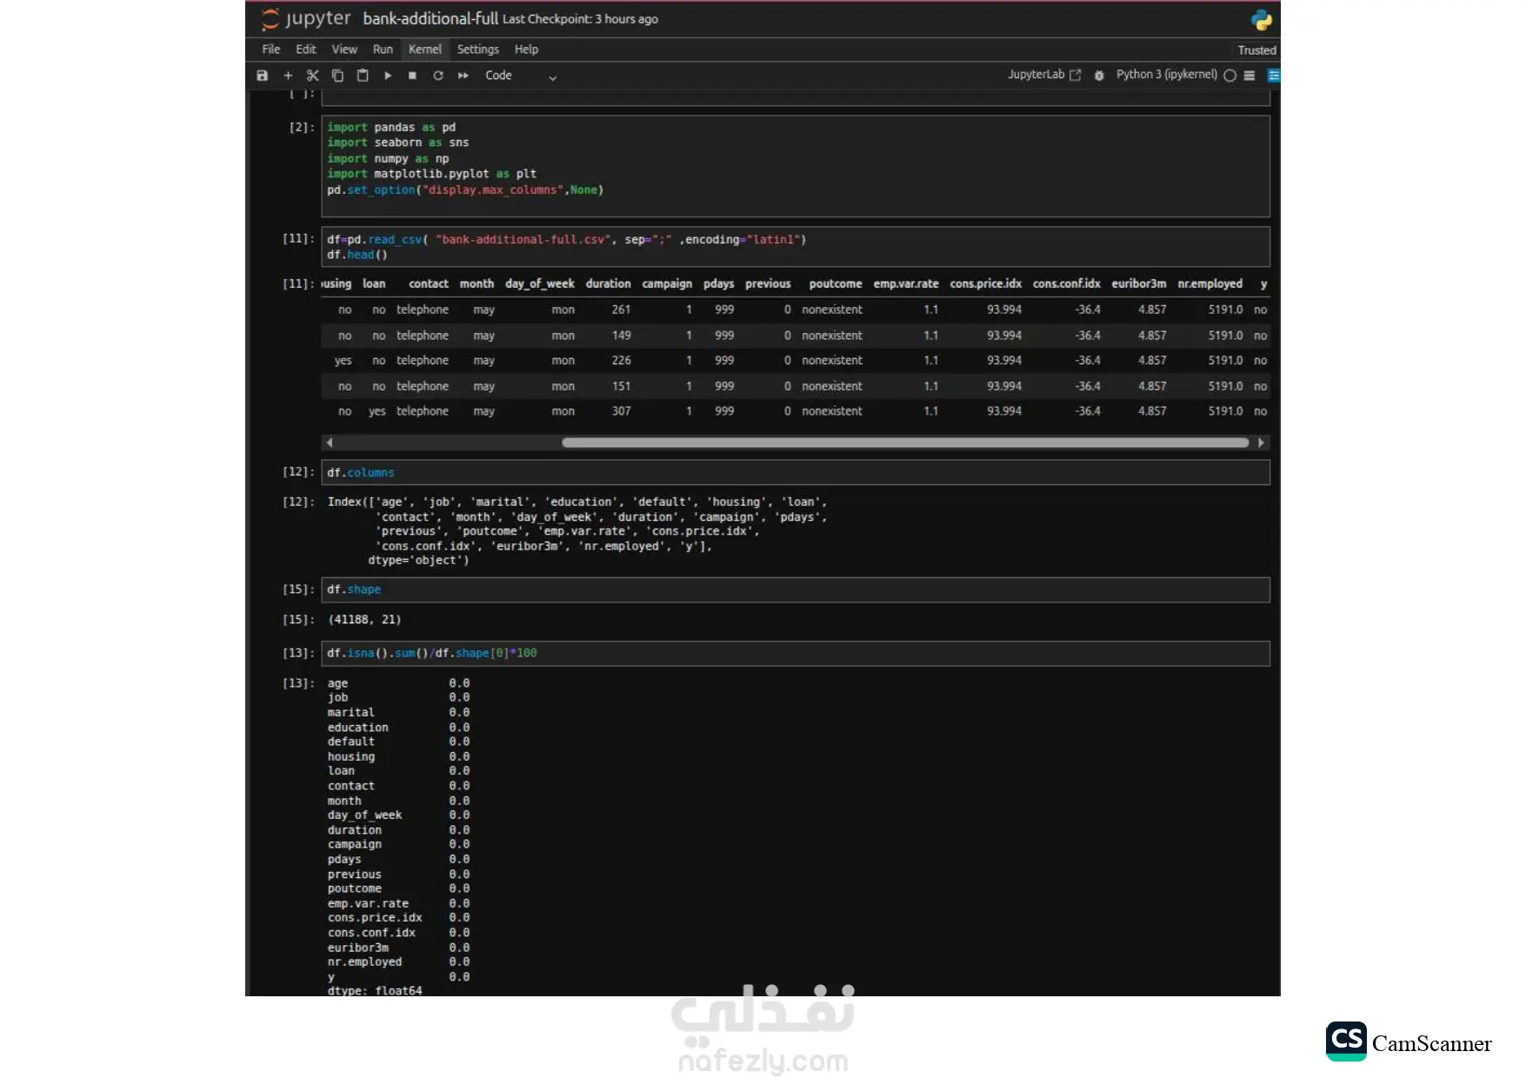Cut the selected cell with the scissors icon
The height and width of the screenshot is (1078, 1526).
pos(313,76)
